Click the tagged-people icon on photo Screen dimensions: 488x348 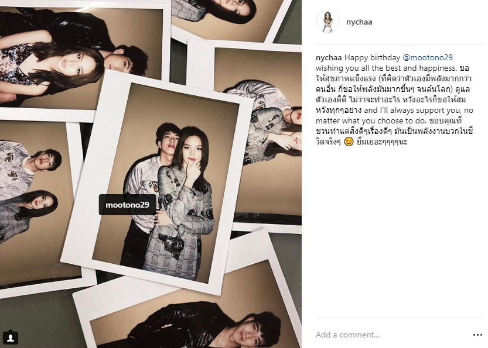point(11,337)
